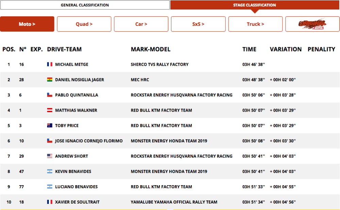View the SxS category results
Image resolution: width=340 pixels, height=210 pixels.
[x=198, y=24]
